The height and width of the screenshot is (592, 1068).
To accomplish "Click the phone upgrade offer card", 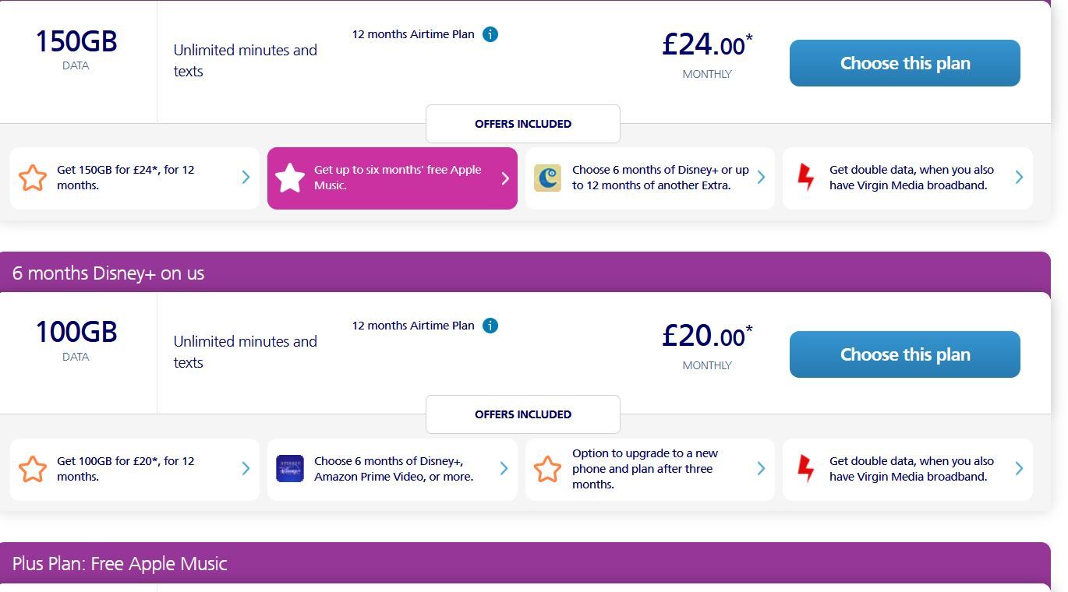I will click(x=649, y=469).
